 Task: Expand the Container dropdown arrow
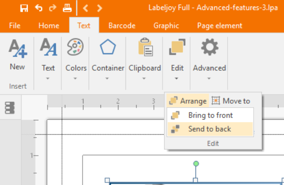coord(107,78)
